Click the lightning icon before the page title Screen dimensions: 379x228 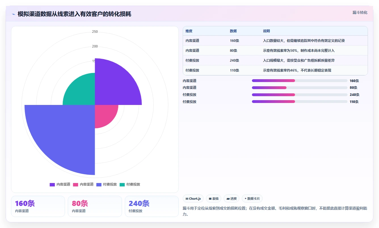point(13,14)
